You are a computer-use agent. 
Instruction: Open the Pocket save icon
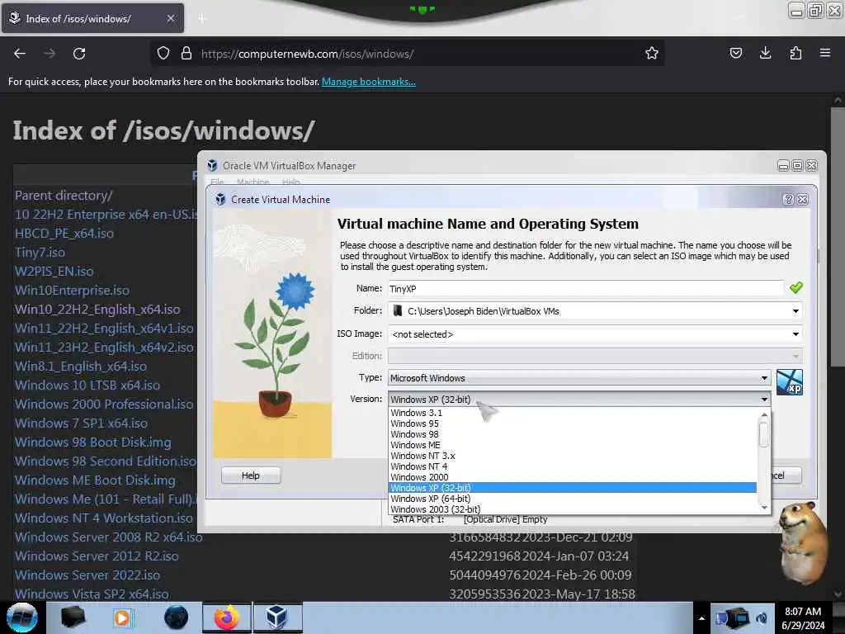point(735,54)
